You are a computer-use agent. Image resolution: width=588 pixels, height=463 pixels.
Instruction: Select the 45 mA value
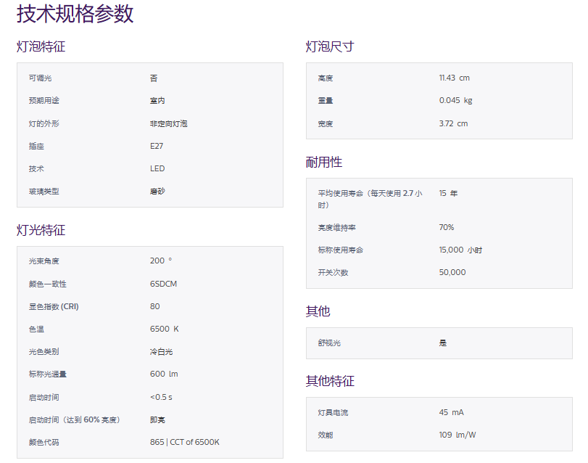(452, 412)
